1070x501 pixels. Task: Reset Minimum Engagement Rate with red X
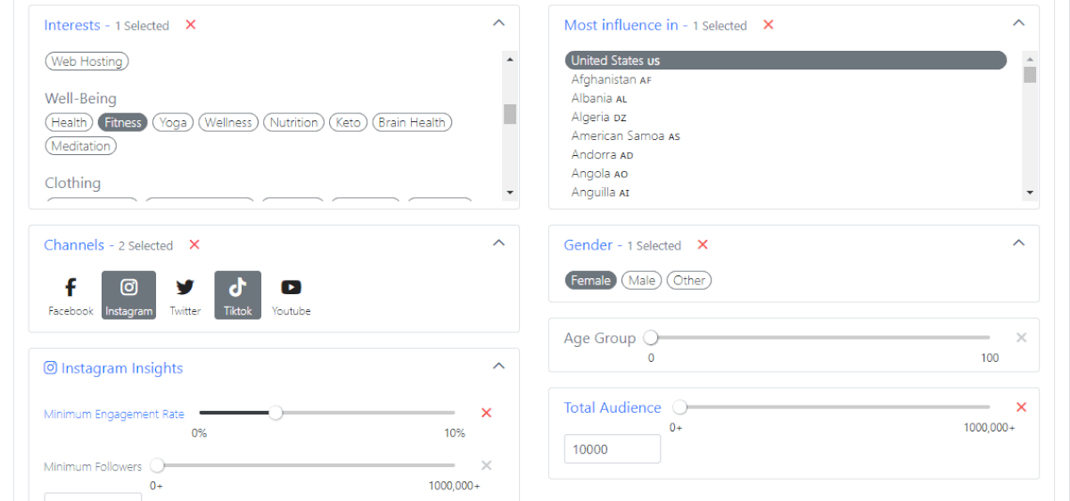(x=487, y=413)
